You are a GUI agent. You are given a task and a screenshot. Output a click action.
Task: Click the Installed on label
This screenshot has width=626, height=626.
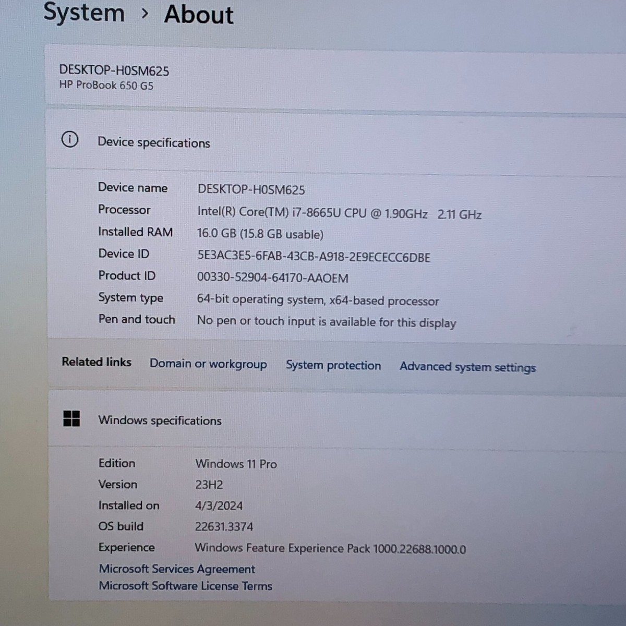point(129,505)
